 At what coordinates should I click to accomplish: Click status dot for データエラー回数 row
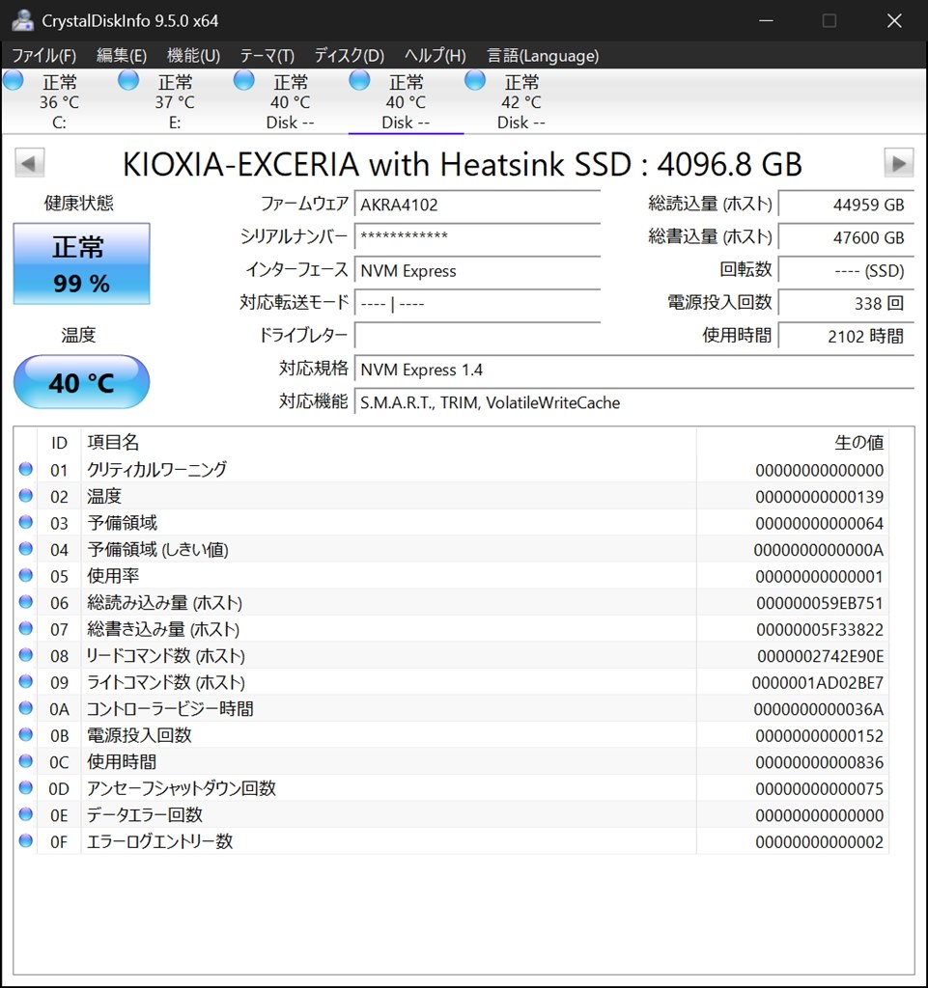pyautogui.click(x=26, y=813)
